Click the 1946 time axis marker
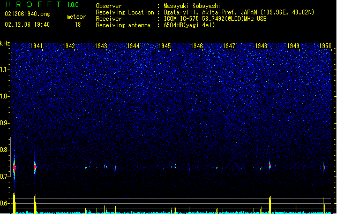 197,46
